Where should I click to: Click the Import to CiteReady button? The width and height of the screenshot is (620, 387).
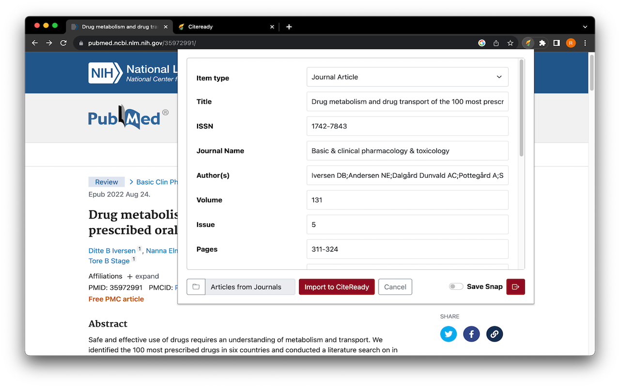(337, 286)
